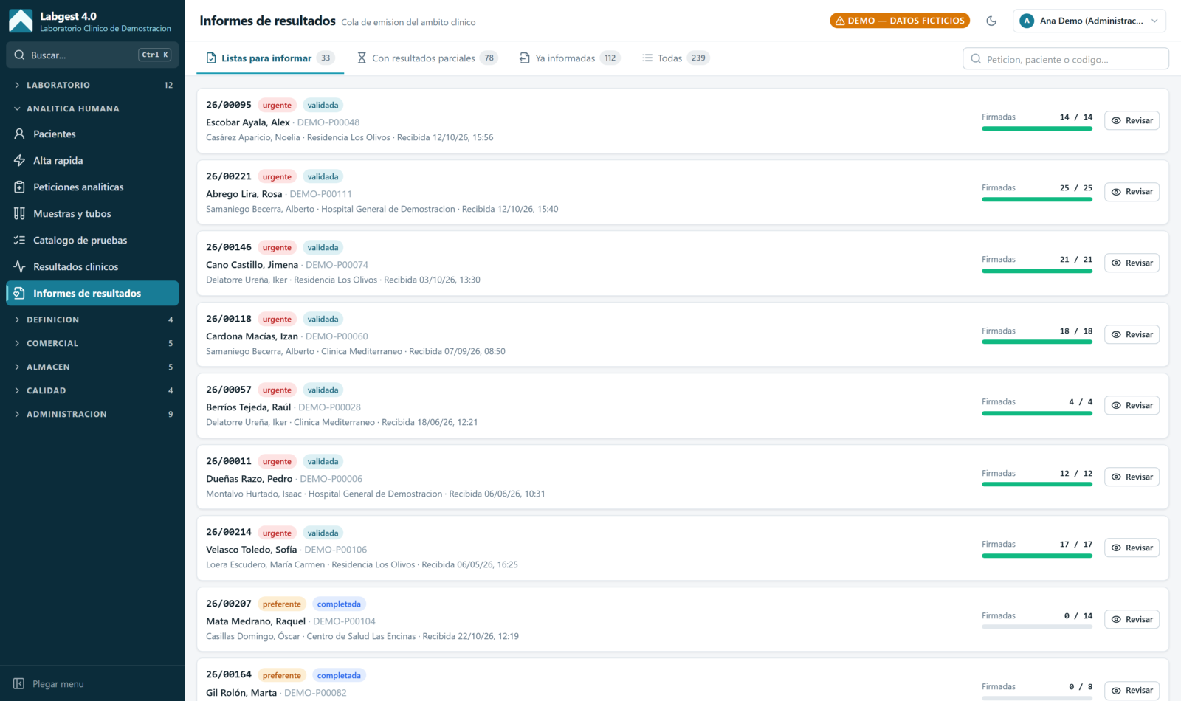1181x701 pixels.
Task: Revisar request 26/00095 Escobar Ayala
Action: 1132,120
